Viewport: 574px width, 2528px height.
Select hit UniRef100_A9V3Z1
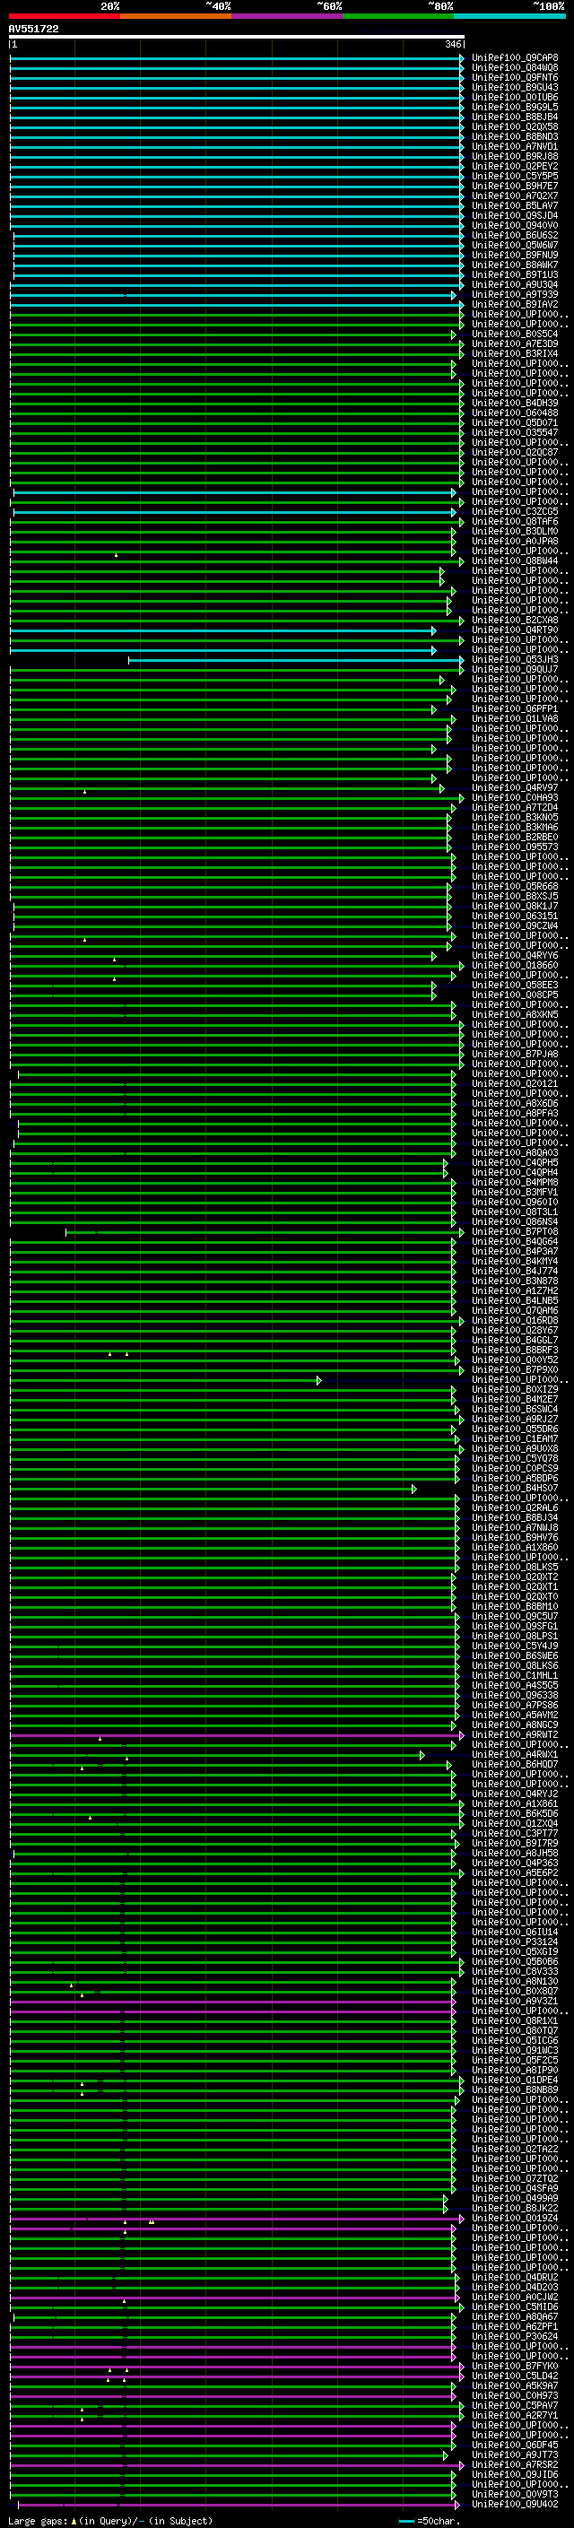514,2002
